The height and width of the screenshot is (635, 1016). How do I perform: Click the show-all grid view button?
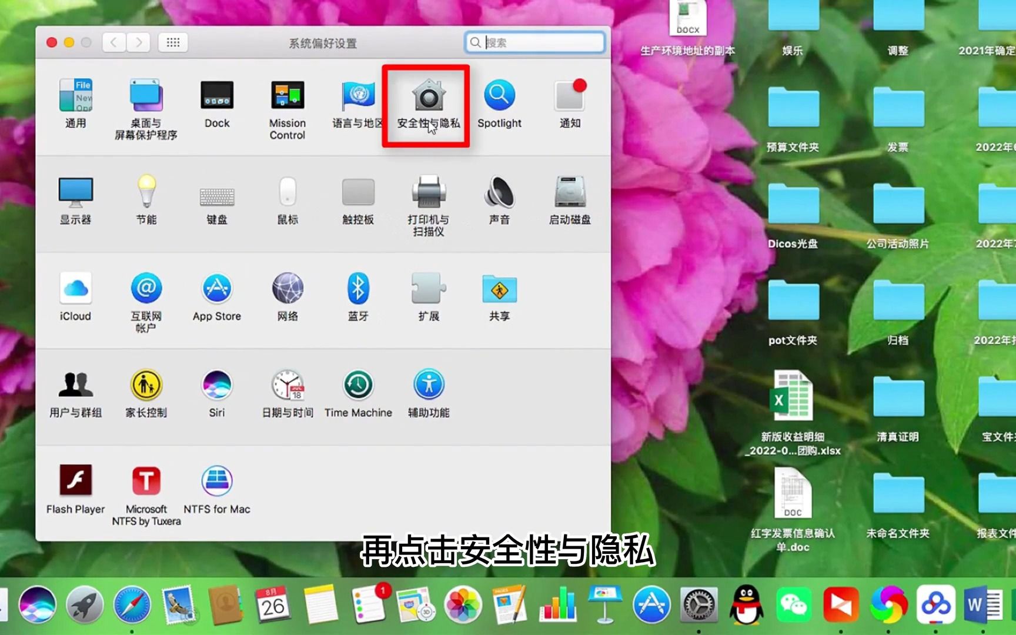pos(172,42)
